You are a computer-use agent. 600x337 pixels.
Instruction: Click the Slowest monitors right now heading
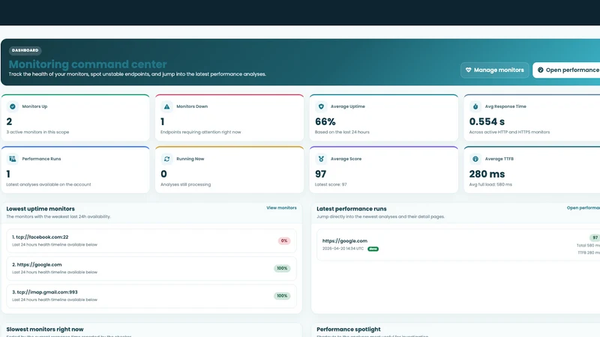(45, 329)
